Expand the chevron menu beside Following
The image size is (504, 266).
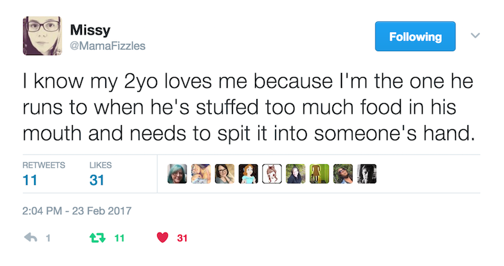pos(475,35)
